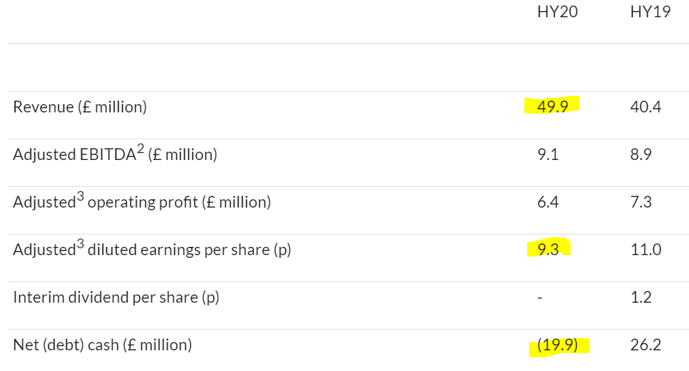Screen dimensions: 689x371
Task: Click footnote 3 on Adjusted operating profit
Action: click(80, 197)
